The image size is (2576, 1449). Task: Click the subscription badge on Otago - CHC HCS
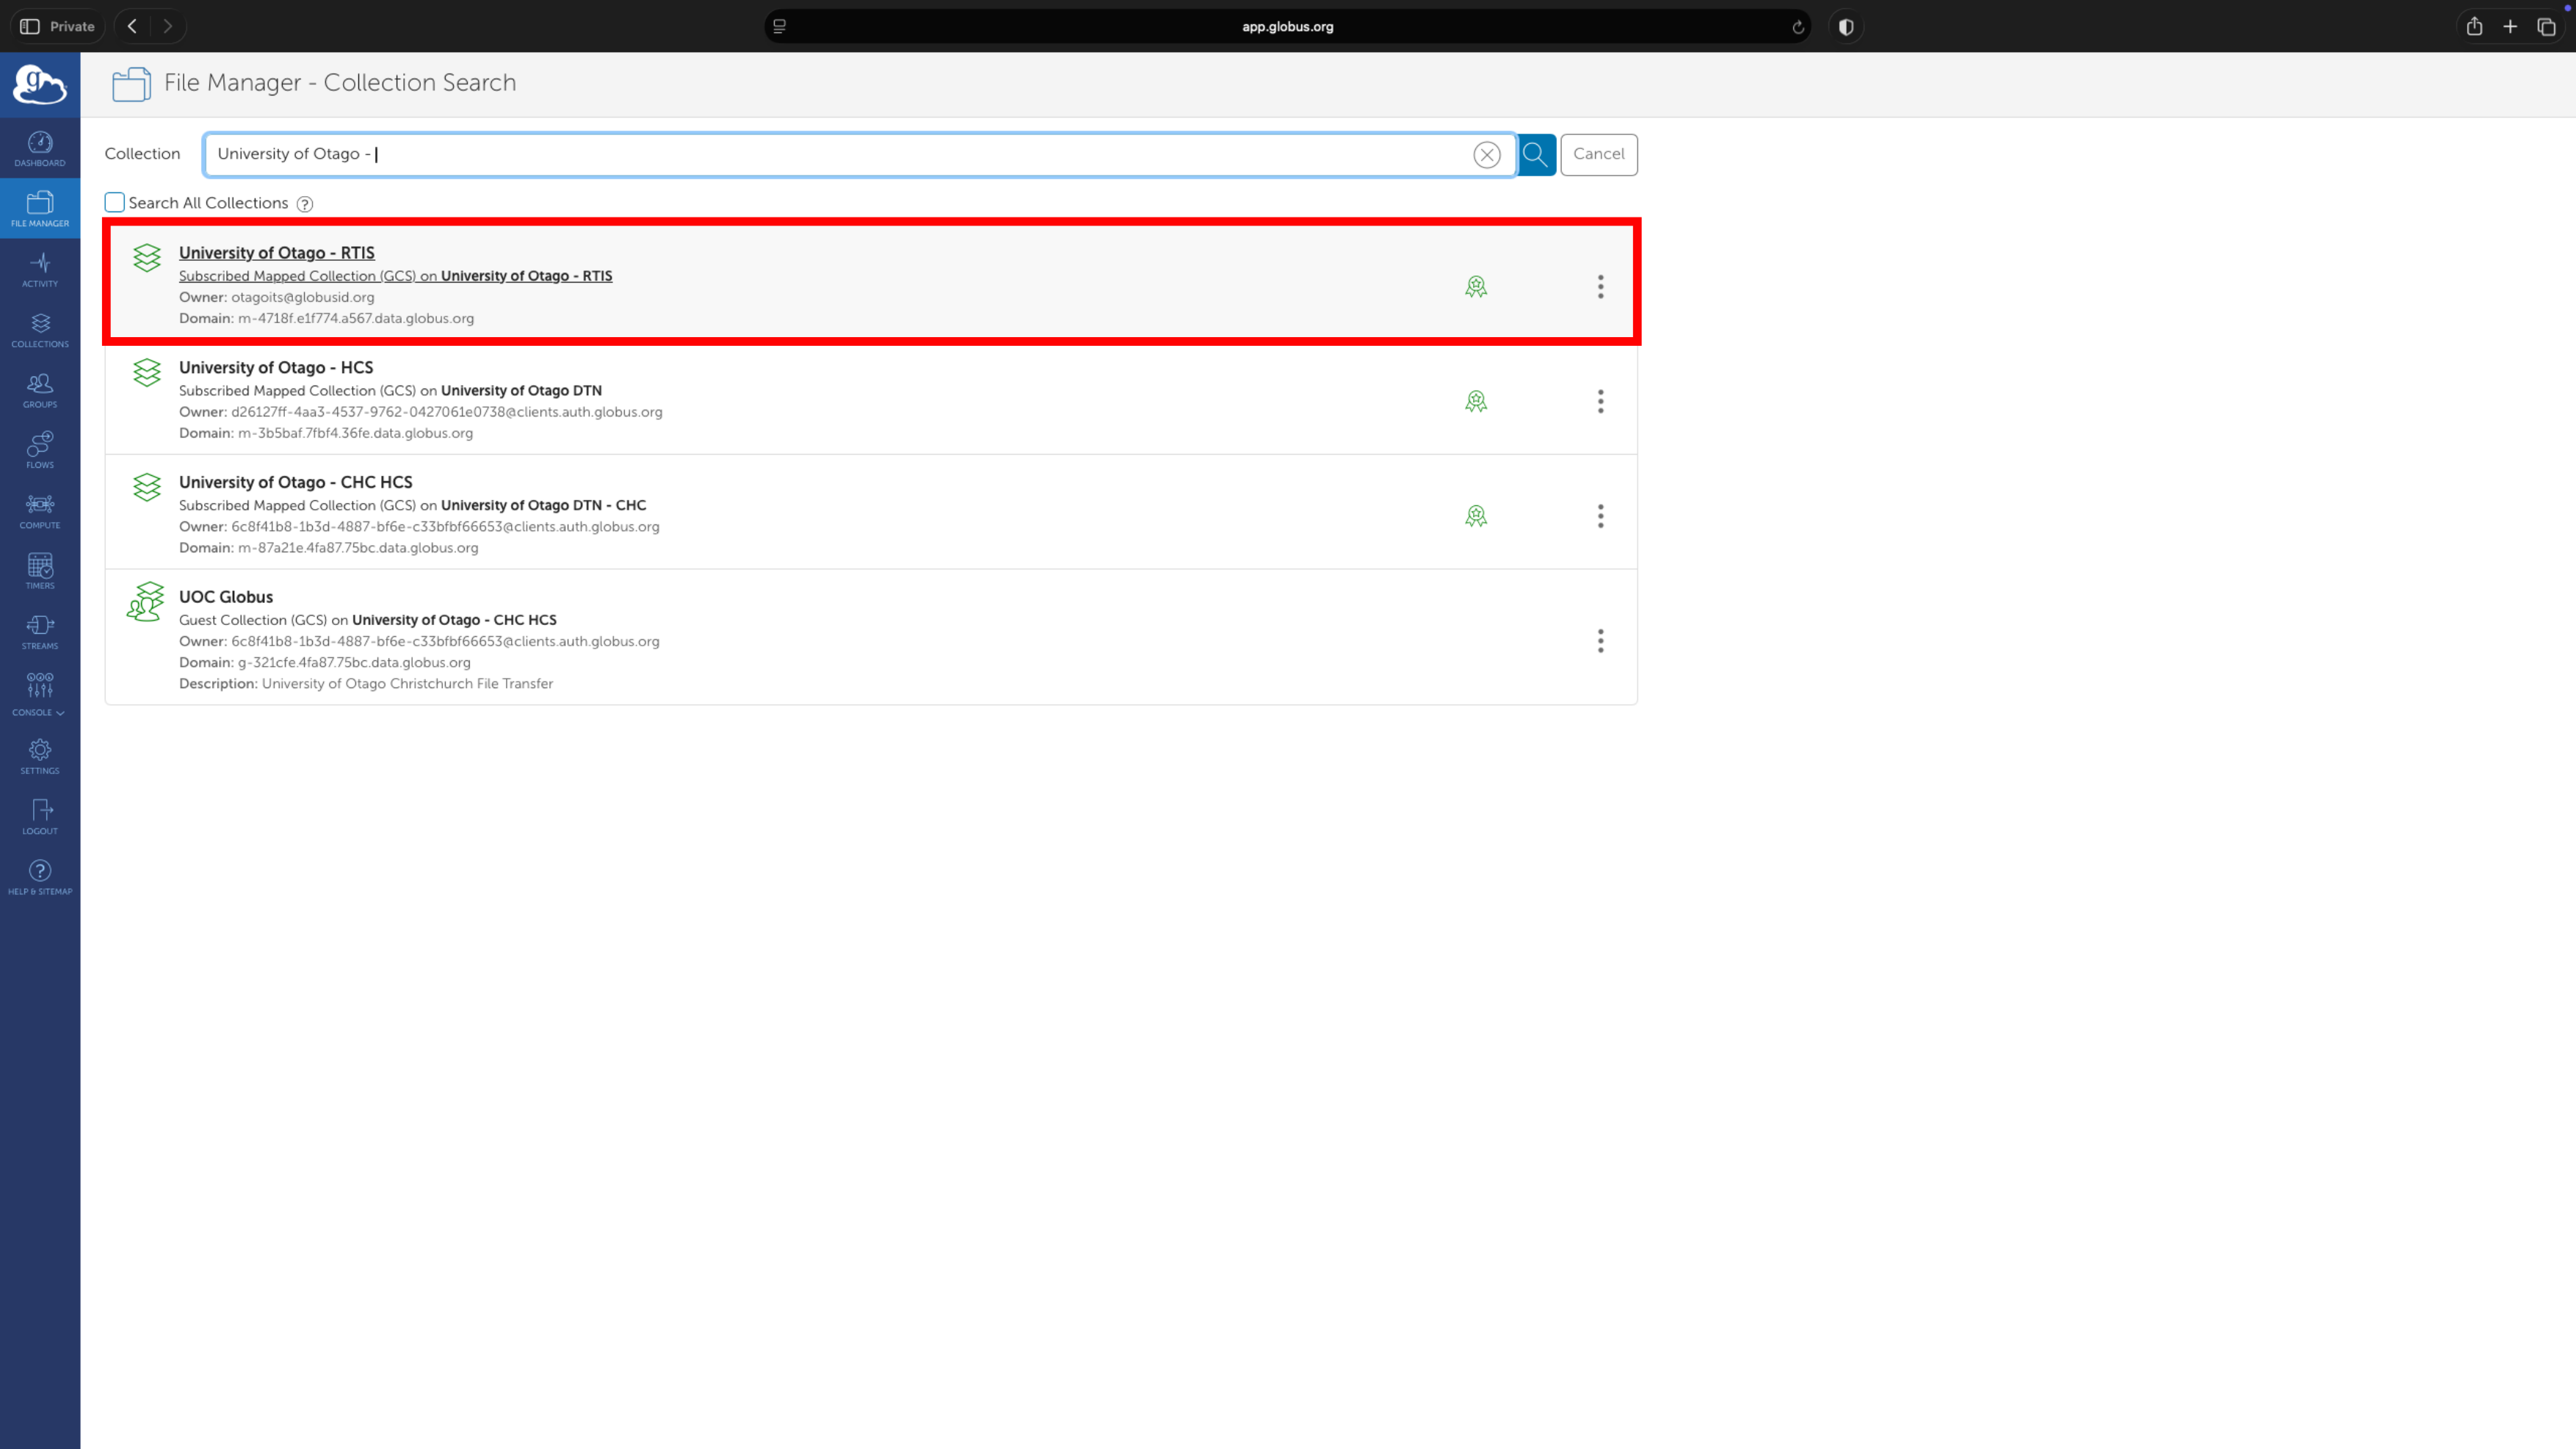[1476, 516]
